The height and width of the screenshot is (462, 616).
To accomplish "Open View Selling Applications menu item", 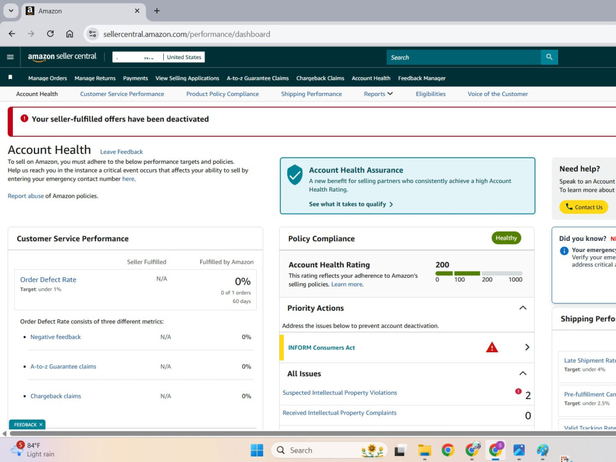I will tap(187, 78).
